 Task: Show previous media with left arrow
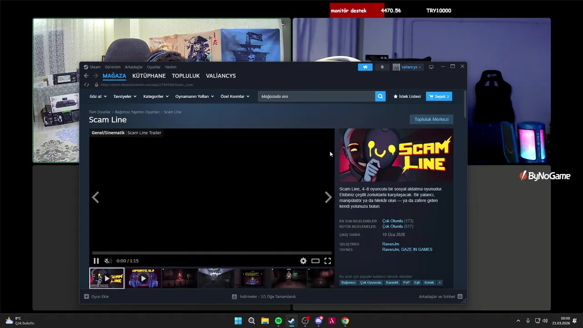click(95, 197)
